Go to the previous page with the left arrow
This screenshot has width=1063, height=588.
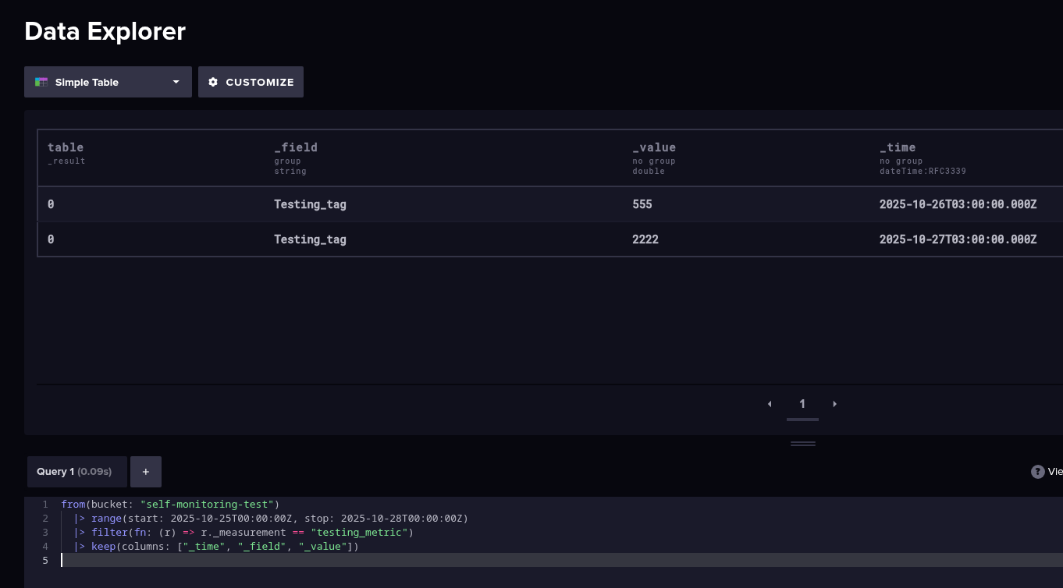770,404
